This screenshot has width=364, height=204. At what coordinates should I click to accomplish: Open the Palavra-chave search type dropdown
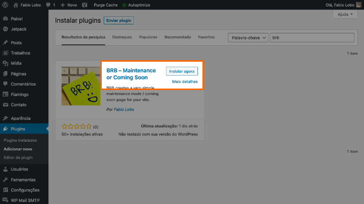coord(248,37)
